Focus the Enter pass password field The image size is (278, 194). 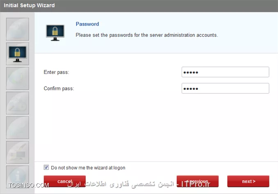pyautogui.click(x=226, y=72)
